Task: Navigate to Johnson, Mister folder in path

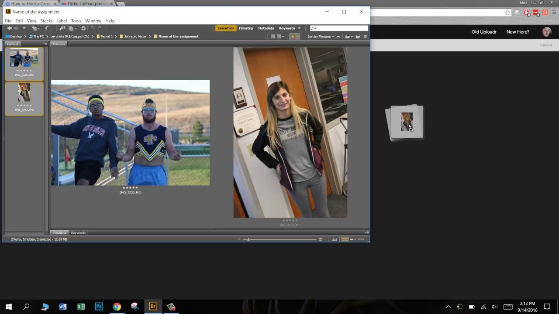Action: click(133, 37)
